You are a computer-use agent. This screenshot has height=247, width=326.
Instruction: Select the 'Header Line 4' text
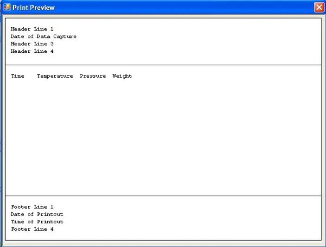click(x=32, y=51)
